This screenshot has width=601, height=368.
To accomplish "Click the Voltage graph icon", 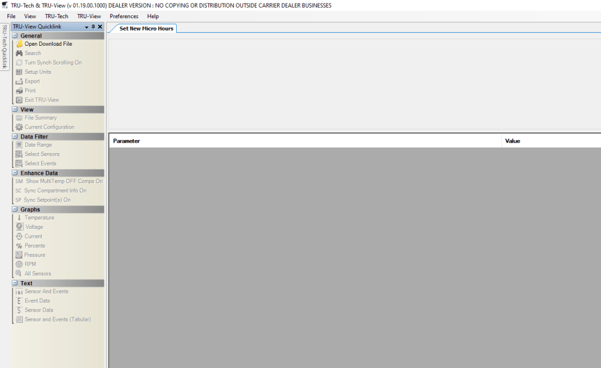I will pos(19,227).
